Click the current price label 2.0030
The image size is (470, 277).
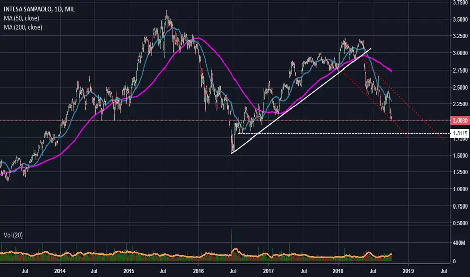460,121
